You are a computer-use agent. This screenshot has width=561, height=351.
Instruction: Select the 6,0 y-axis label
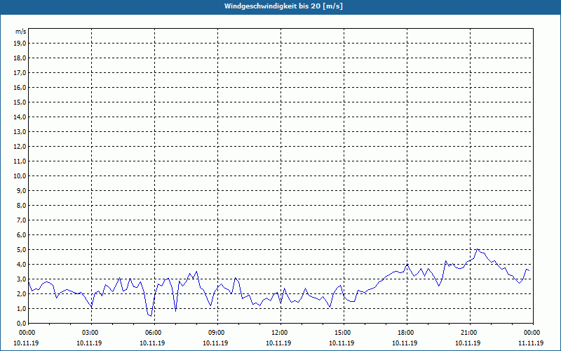tap(22, 234)
